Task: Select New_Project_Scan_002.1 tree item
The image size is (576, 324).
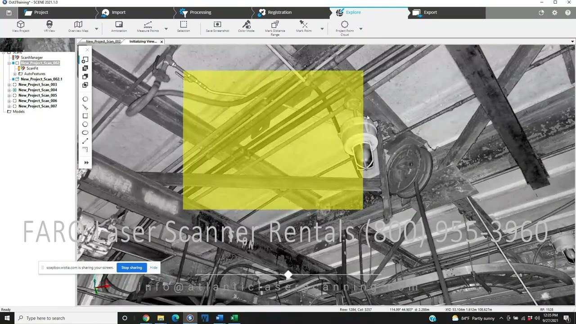Action: (41, 79)
